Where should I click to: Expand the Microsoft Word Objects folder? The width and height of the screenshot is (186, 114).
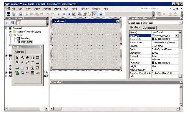10,32
